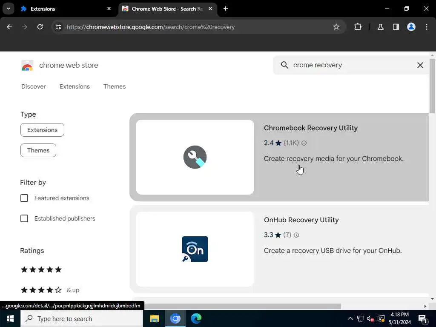
Task: Click rating info icon for OnHub Recovery Utility
Action: pos(296,235)
